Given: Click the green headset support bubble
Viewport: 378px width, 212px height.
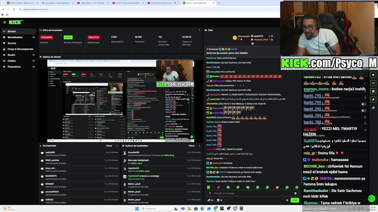Looking at the screenshot, I should [x=372, y=198].
